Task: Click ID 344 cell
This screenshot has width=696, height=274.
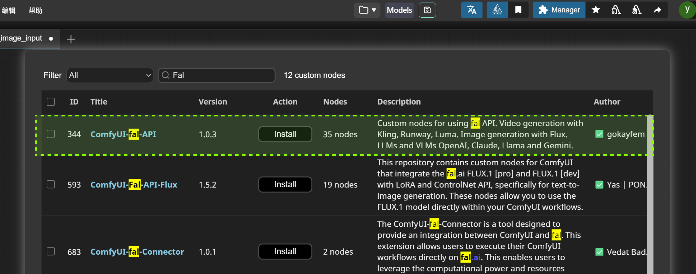Action: 74,134
